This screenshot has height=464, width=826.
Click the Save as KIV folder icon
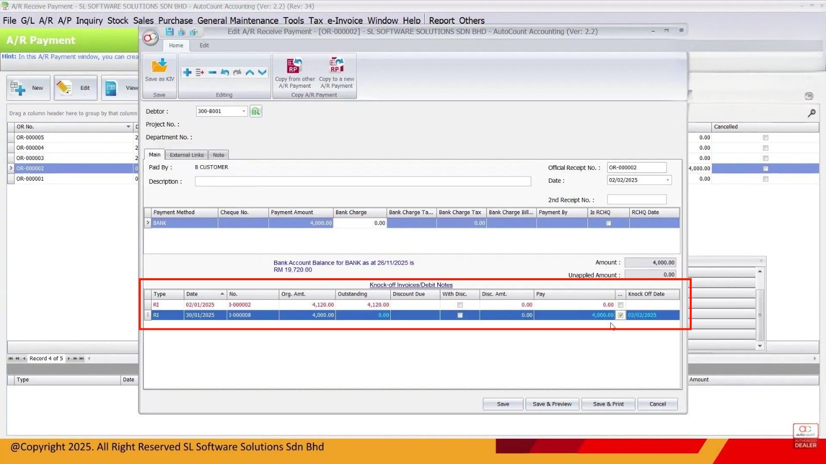(160, 66)
